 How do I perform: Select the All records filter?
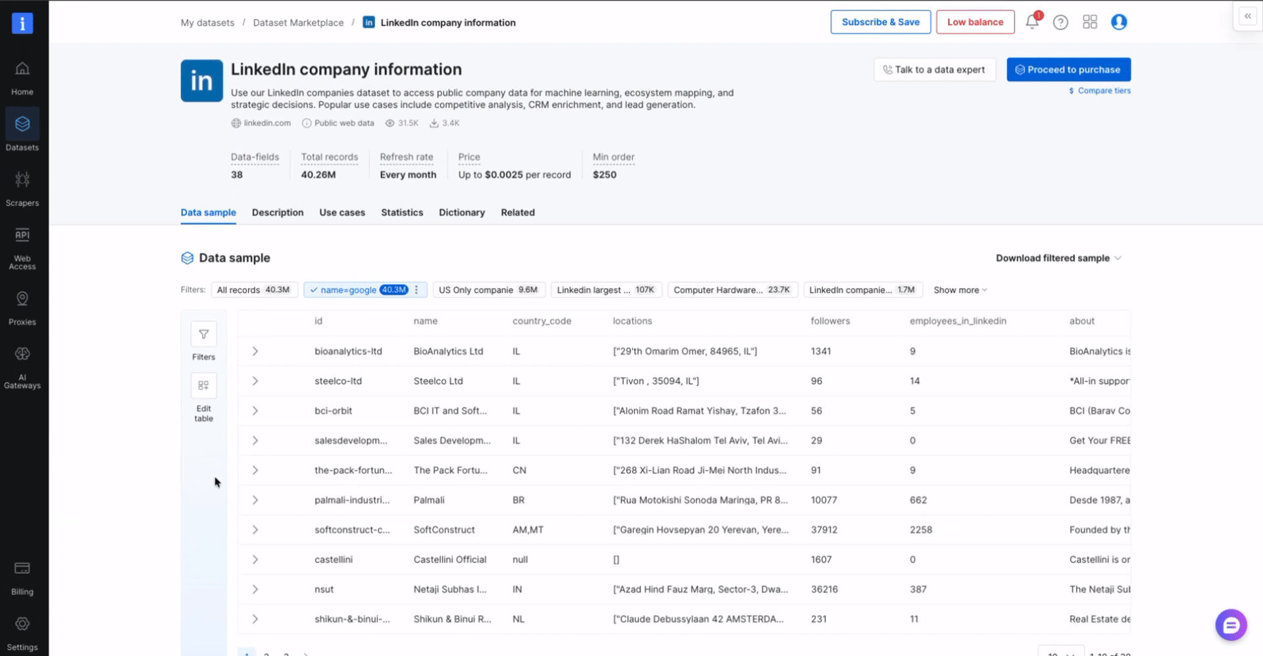[x=255, y=290]
